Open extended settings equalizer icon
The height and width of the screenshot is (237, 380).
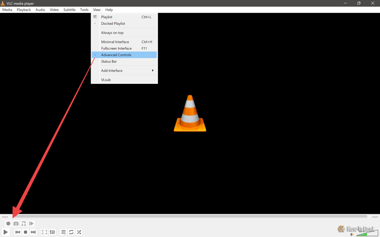point(52,232)
